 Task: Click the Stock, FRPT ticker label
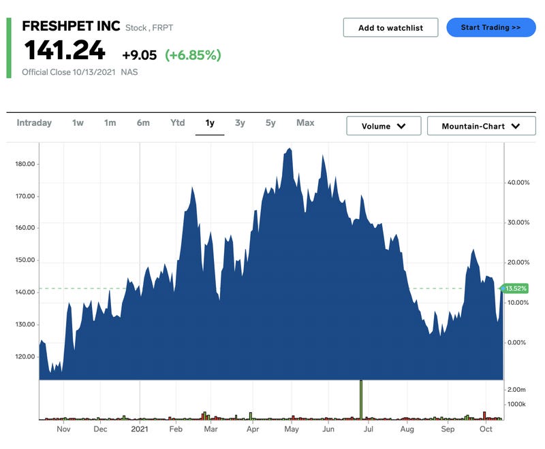tap(149, 28)
